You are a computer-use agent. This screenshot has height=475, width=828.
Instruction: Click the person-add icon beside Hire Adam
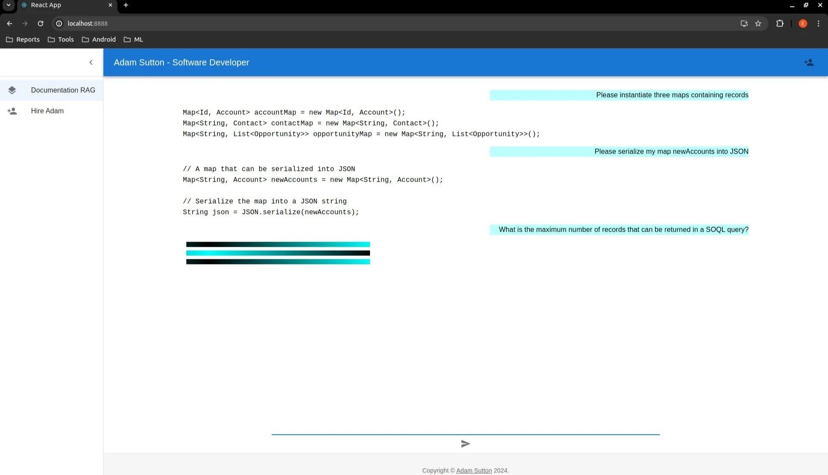(x=13, y=111)
